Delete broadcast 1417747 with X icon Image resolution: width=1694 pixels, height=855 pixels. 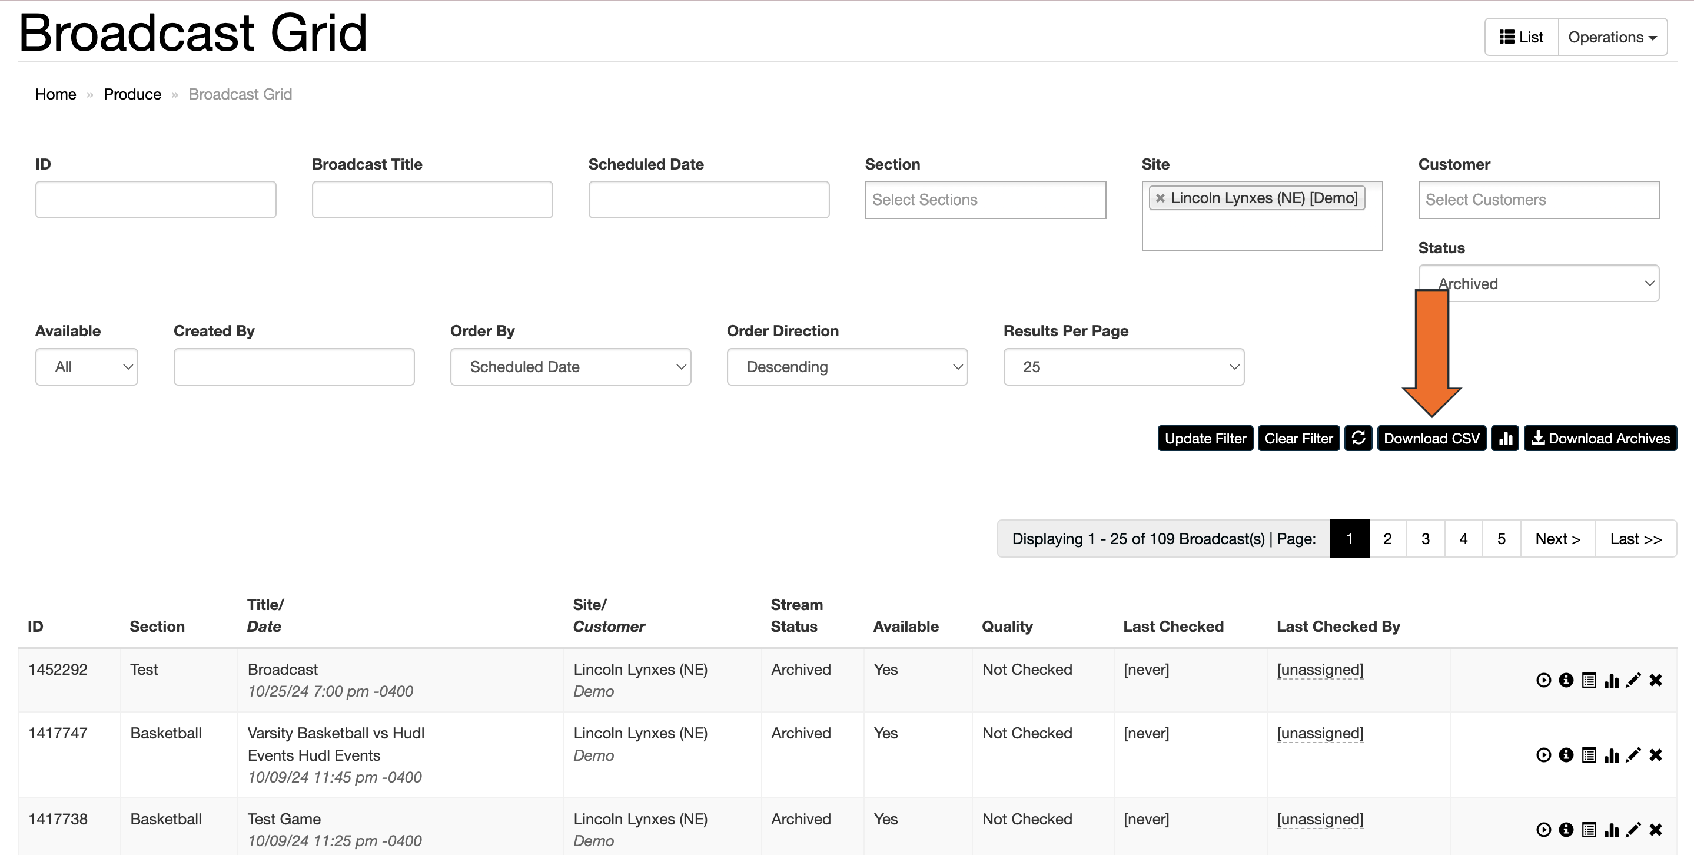coord(1656,755)
